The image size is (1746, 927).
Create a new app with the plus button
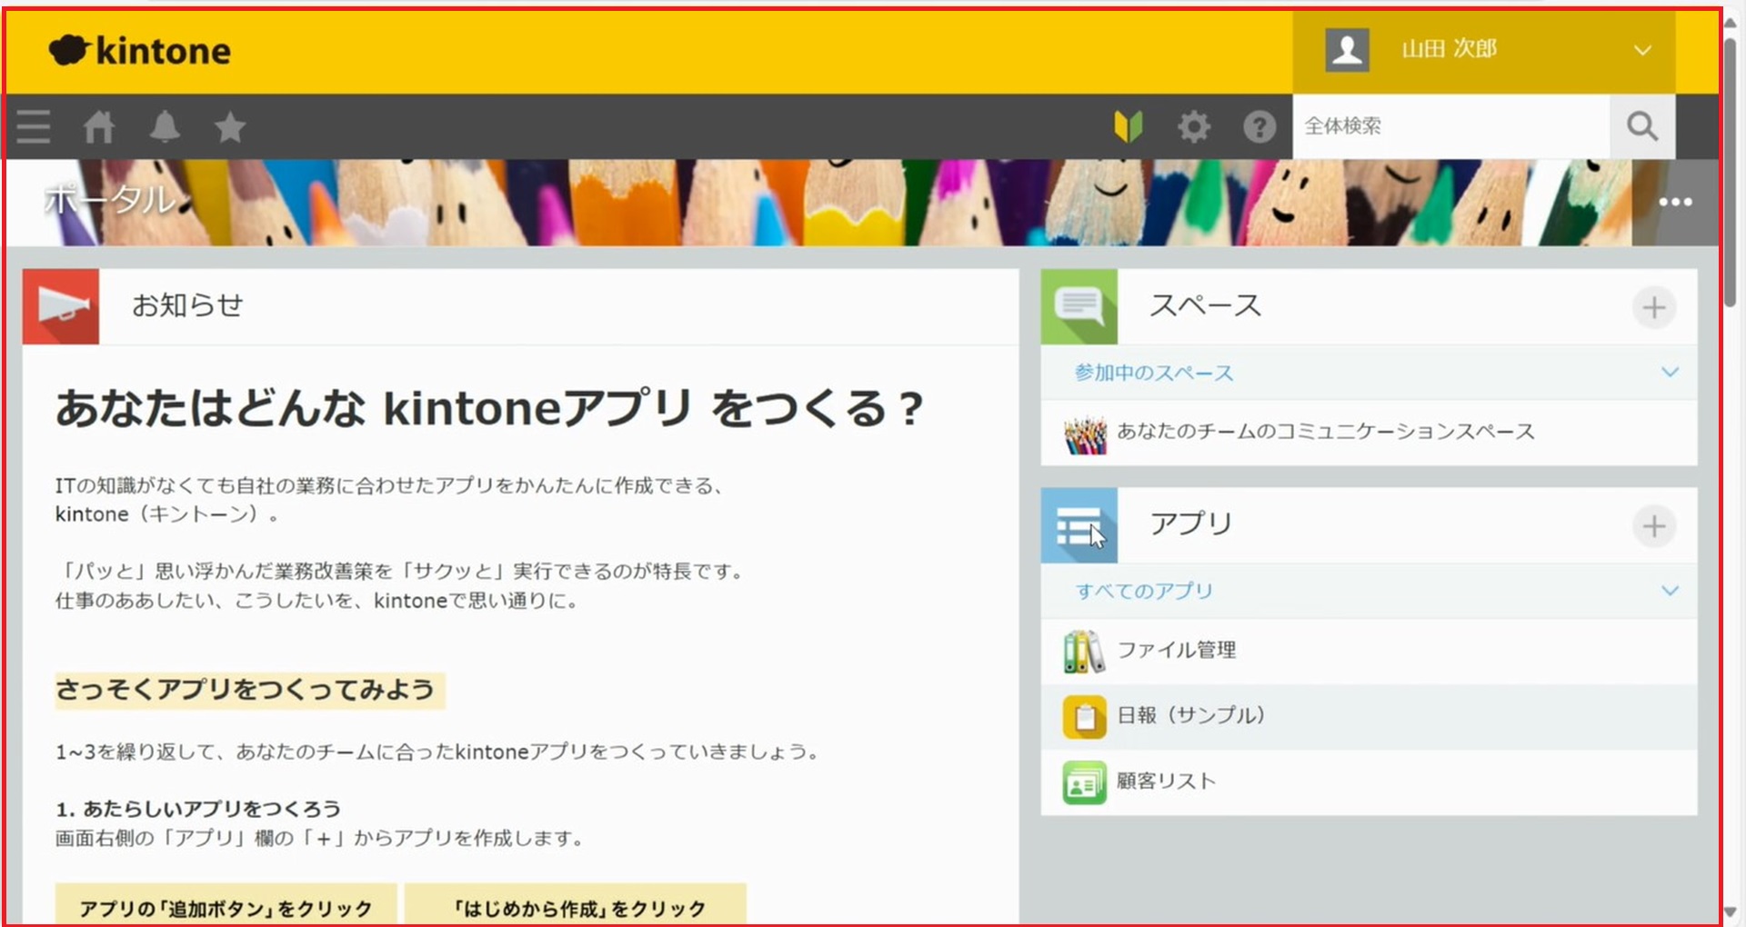pyautogui.click(x=1654, y=526)
